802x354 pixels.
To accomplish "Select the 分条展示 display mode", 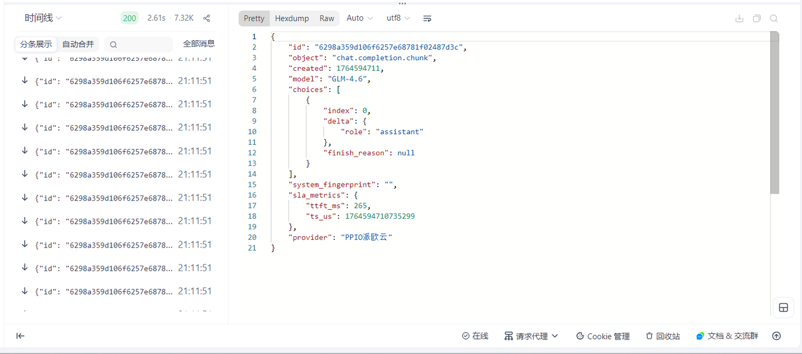I will (36, 44).
